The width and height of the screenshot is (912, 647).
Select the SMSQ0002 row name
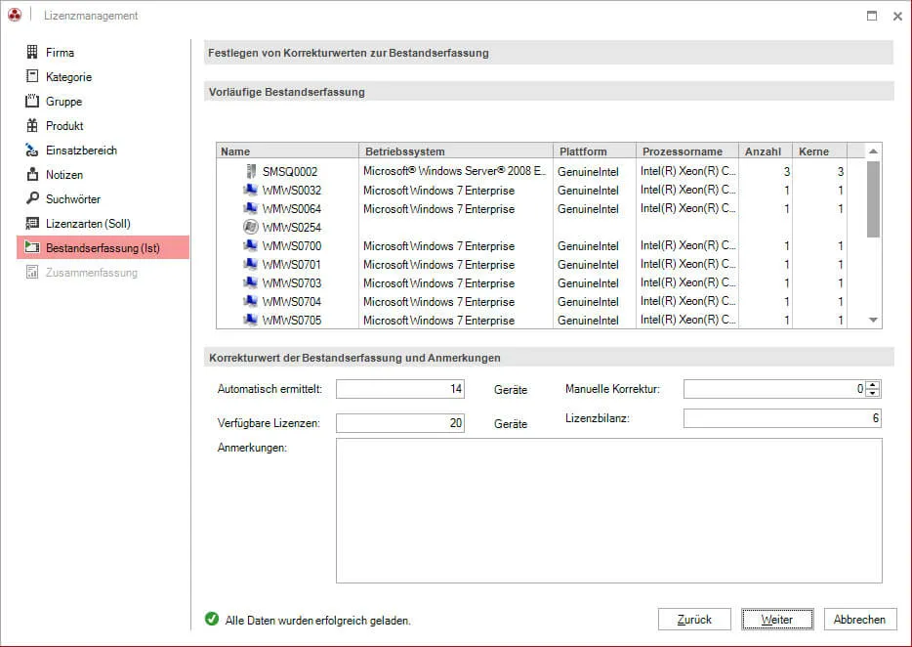[x=290, y=171]
